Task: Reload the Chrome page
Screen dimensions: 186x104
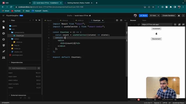Action: click(x=11, y=7)
